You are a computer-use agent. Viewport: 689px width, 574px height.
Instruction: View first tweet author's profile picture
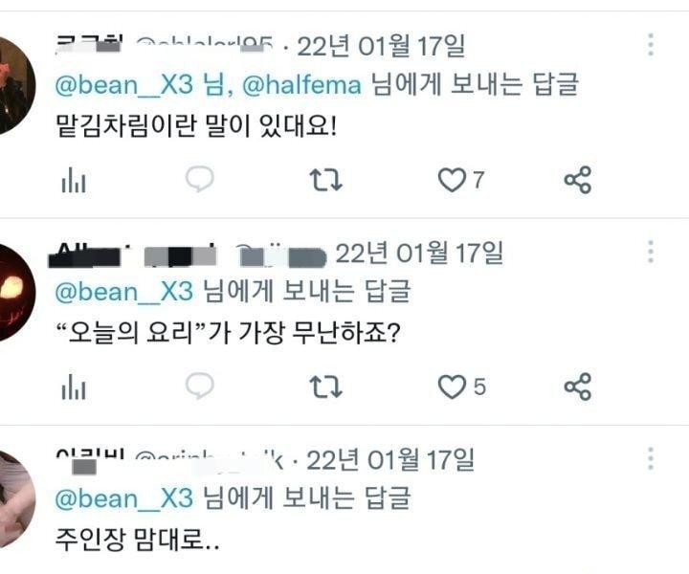pyautogui.click(x=15, y=86)
